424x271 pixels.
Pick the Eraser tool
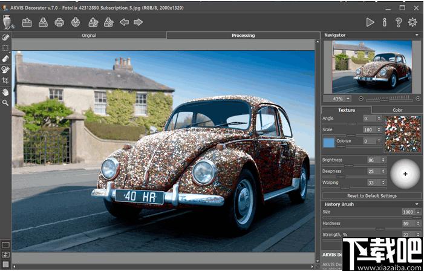pos(5,59)
